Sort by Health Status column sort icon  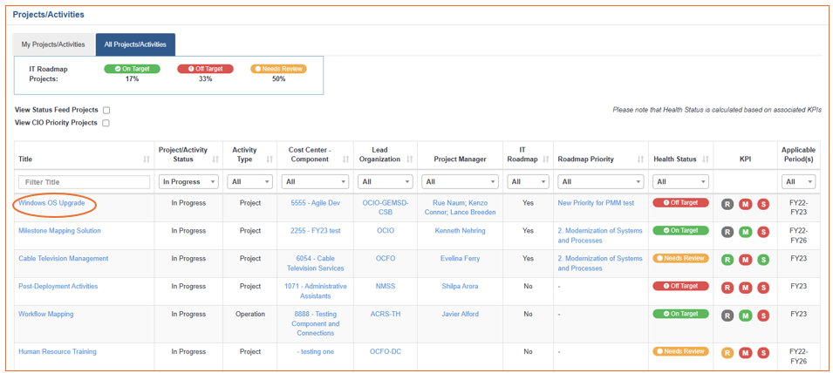tap(706, 159)
